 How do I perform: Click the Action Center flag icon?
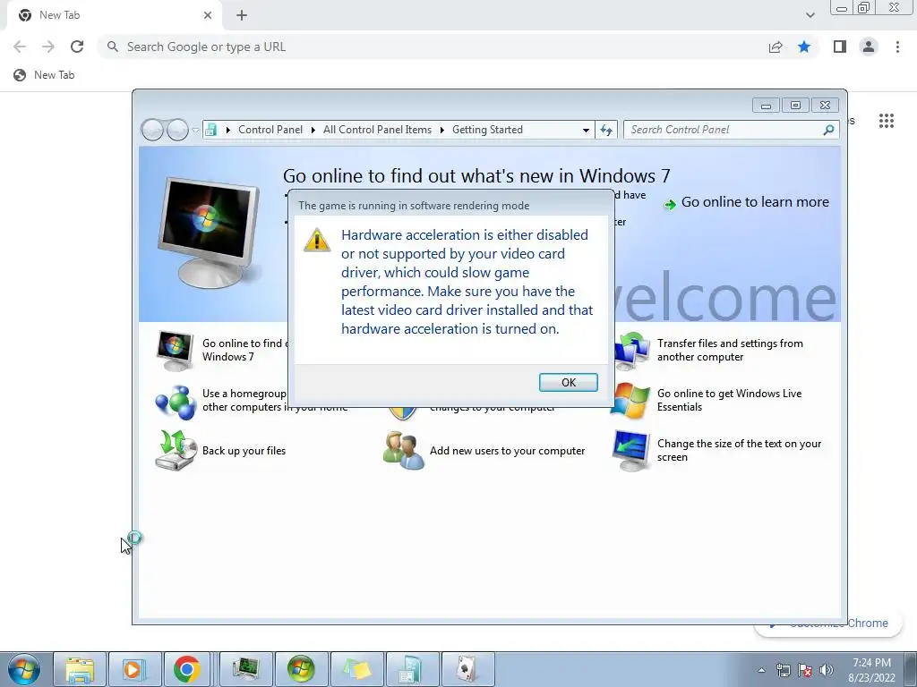(805, 670)
